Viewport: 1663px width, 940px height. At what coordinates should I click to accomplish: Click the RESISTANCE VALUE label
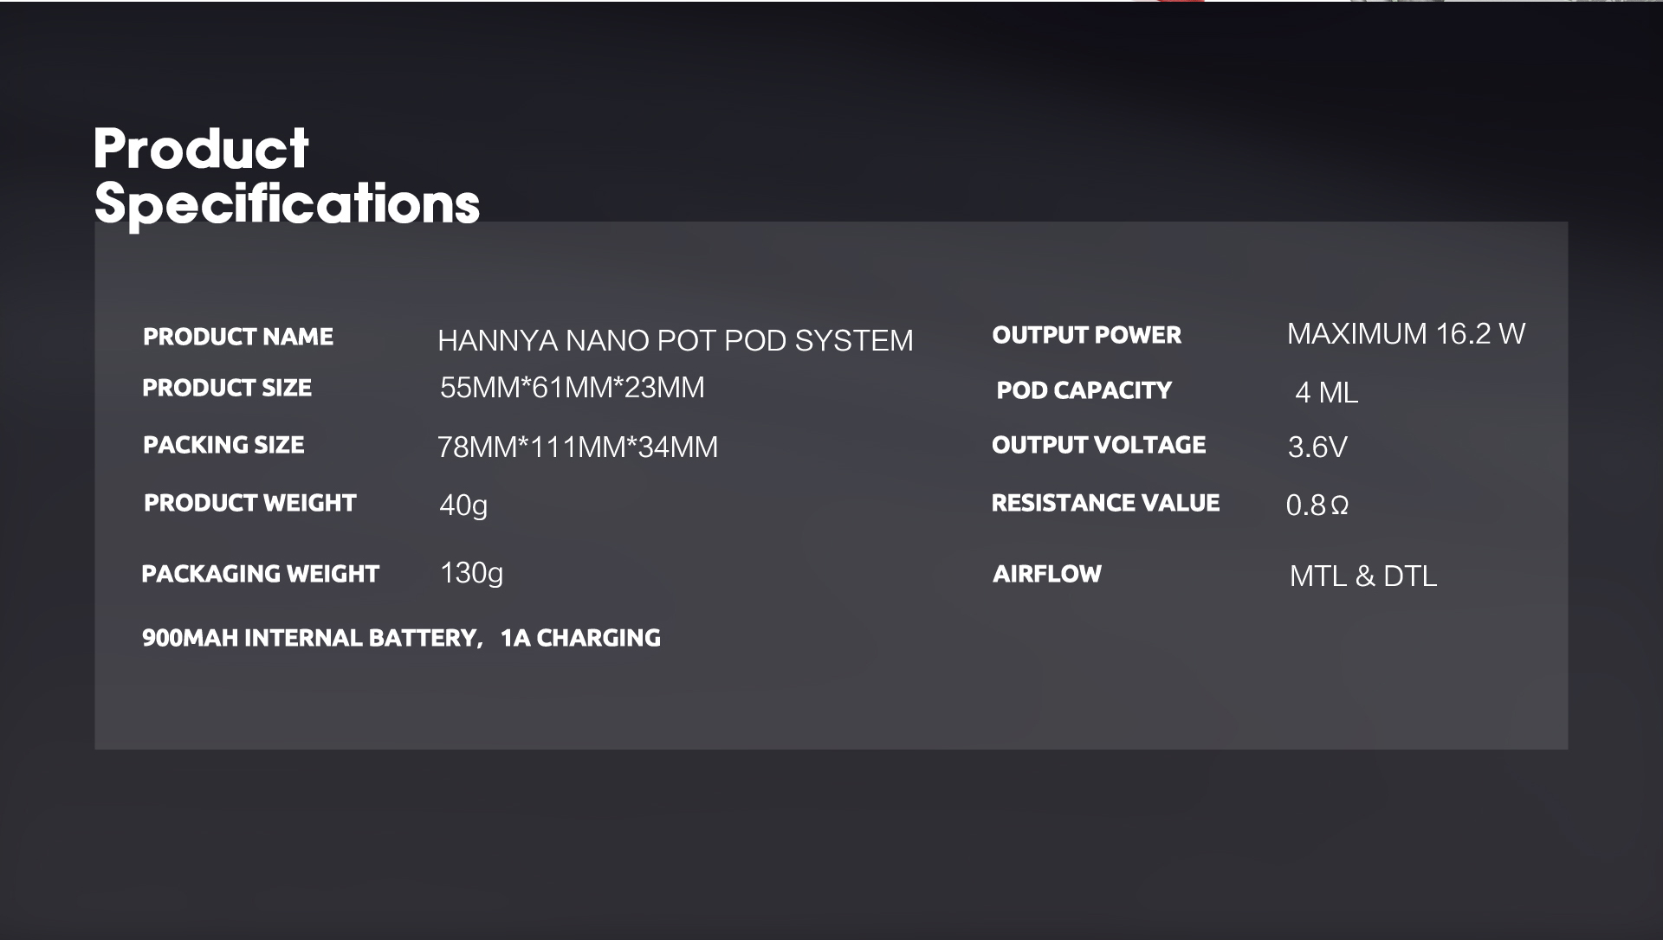[x=1105, y=503]
